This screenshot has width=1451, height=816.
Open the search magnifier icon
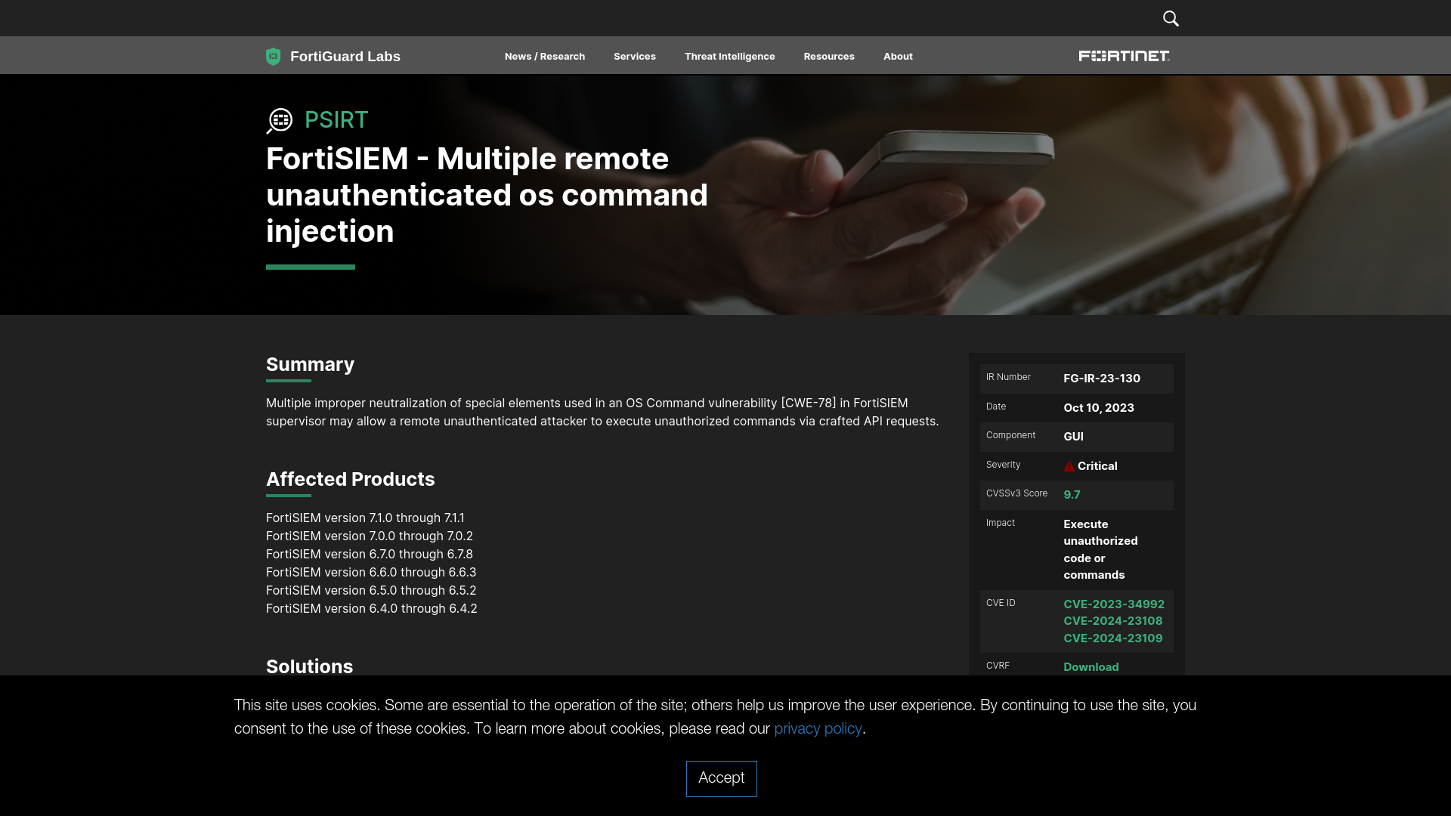1171,18
